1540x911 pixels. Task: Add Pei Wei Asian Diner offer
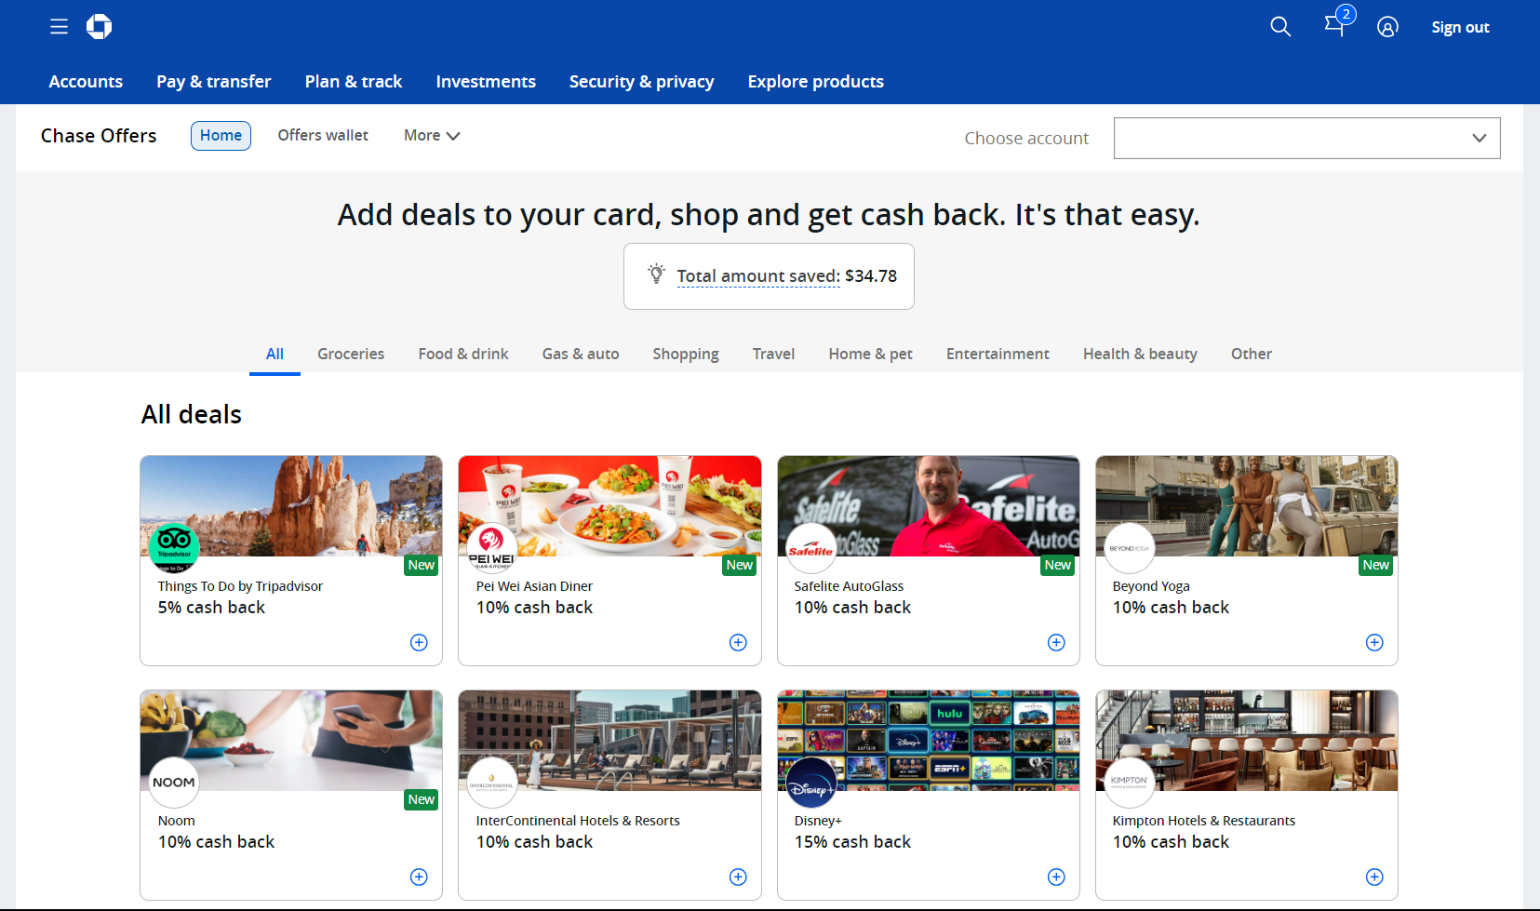pos(738,642)
